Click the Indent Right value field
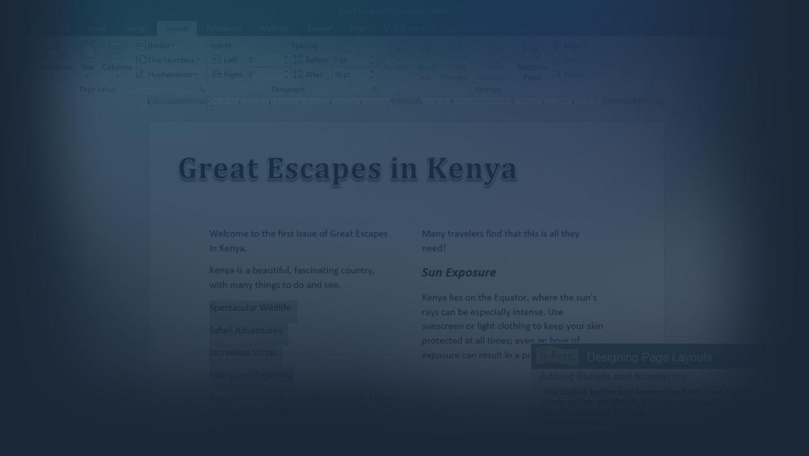Image resolution: width=809 pixels, height=456 pixels. 264,74
